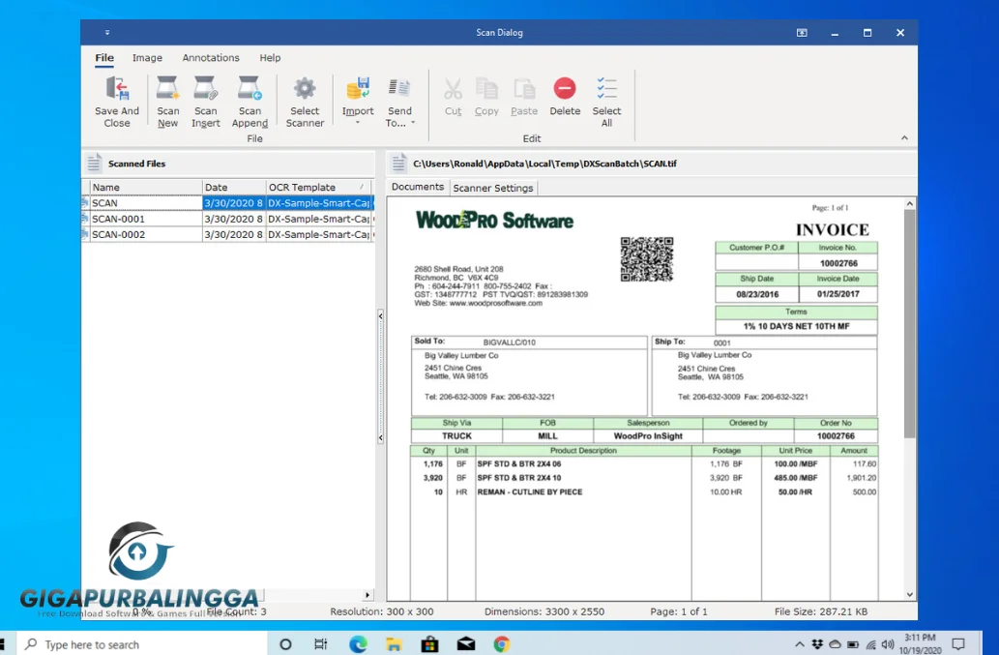The width and height of the screenshot is (999, 655).
Task: Open Task View on taskbar
Action: (321, 644)
